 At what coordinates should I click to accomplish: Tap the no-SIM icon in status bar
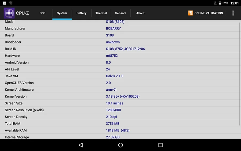[x=215, y=3]
